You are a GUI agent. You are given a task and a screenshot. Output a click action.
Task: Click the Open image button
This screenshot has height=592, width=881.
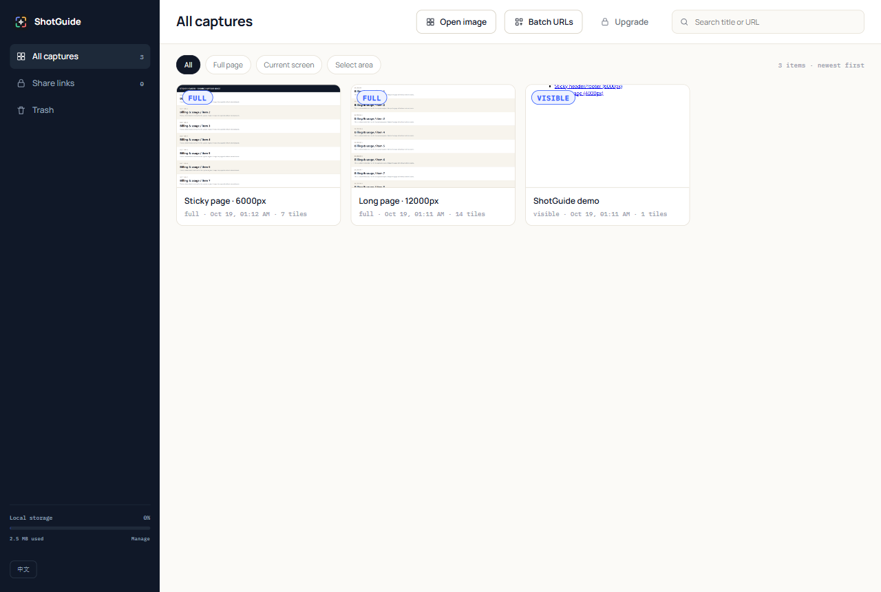click(456, 22)
